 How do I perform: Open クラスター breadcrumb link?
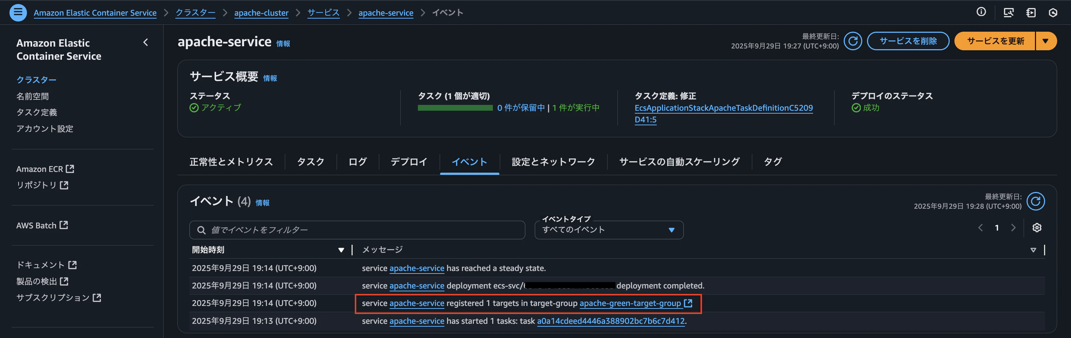(195, 12)
